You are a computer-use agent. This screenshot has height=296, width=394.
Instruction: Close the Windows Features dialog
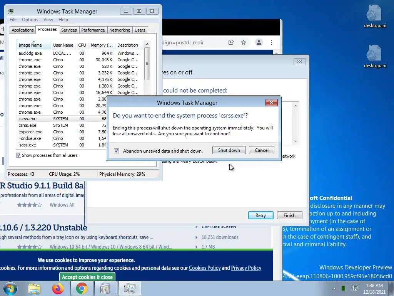coord(299,61)
